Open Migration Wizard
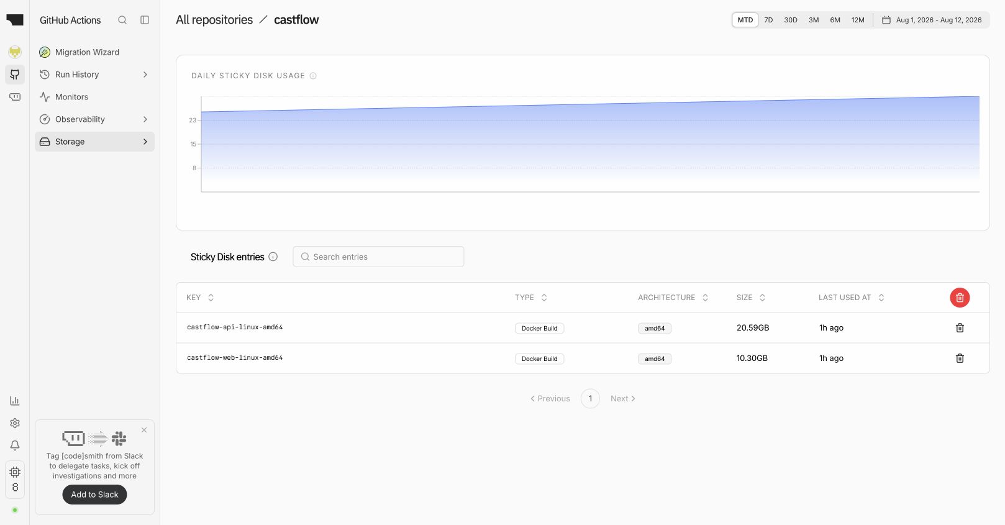The height and width of the screenshot is (525, 1005). point(94,52)
